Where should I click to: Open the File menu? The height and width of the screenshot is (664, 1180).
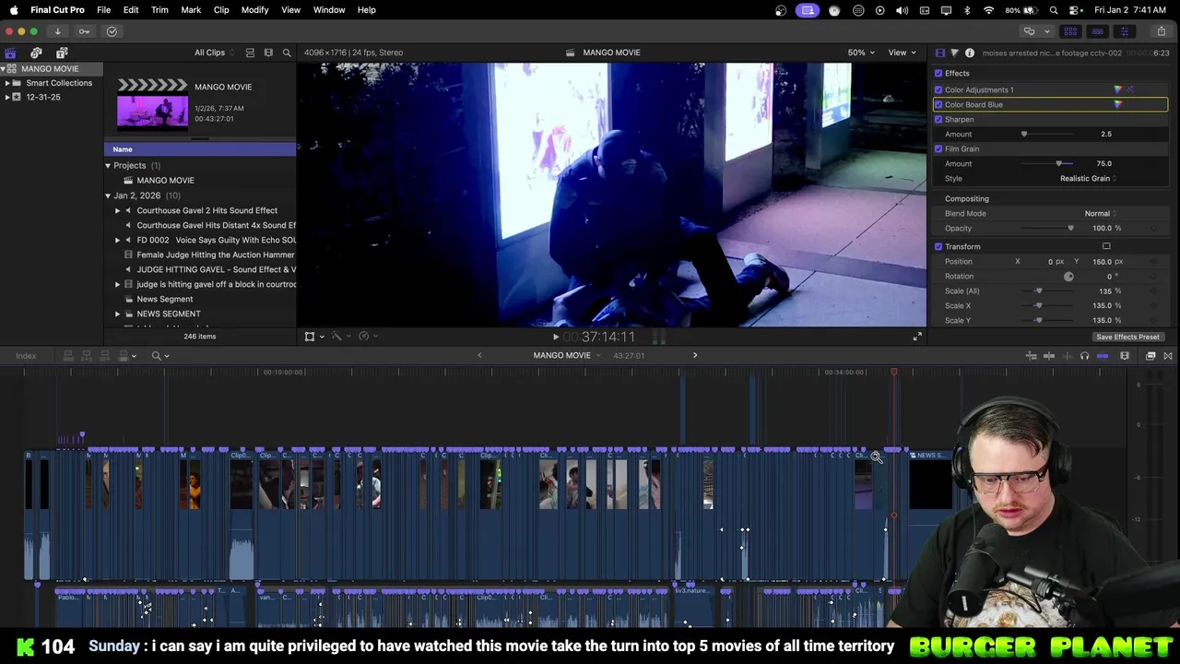click(x=104, y=9)
